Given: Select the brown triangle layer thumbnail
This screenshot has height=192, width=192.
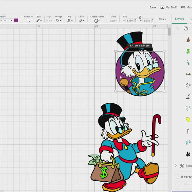Looking at the screenshot, I should [188, 40].
